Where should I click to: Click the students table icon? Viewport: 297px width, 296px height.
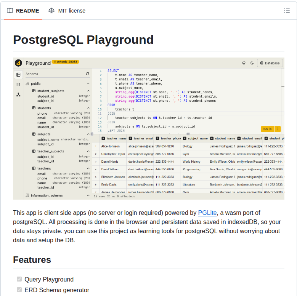34,108
